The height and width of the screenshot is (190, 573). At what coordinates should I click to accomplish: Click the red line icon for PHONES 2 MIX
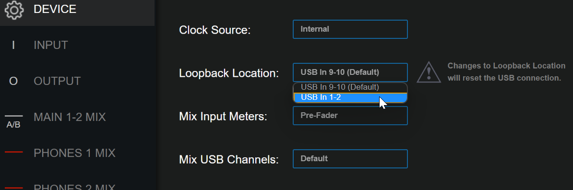coord(14,188)
